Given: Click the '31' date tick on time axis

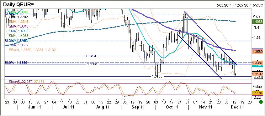Looking at the screenshot, I should [187, 102].
